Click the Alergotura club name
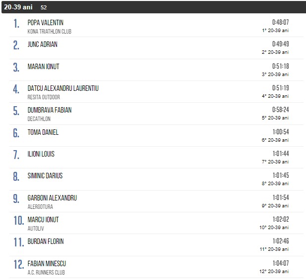The width and height of the screenshot is (306, 279). click(40, 207)
